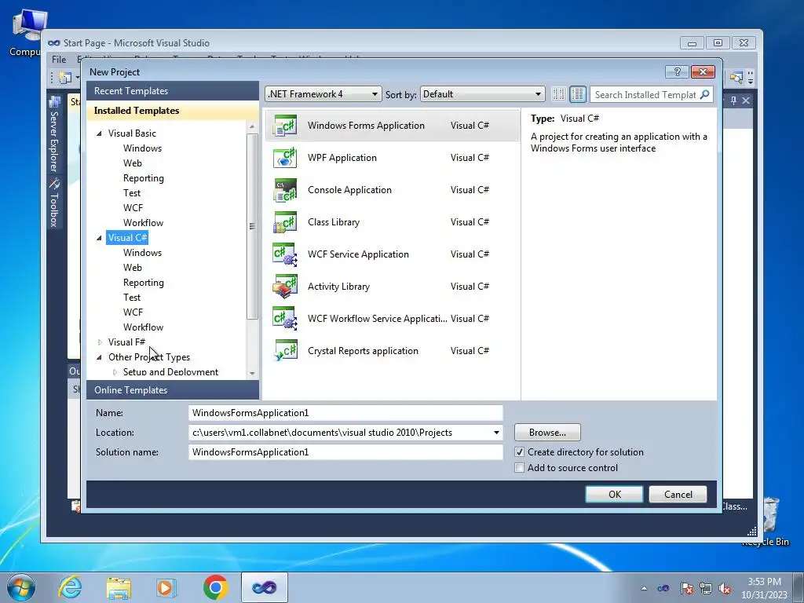This screenshot has height=603, width=804.
Task: Open the Server Explorer side panel
Action: pos(54,134)
